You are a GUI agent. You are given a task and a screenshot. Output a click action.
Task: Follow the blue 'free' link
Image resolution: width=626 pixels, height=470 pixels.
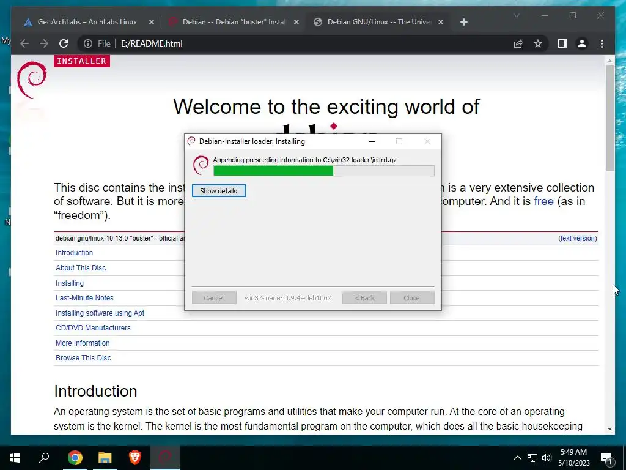[543, 201]
